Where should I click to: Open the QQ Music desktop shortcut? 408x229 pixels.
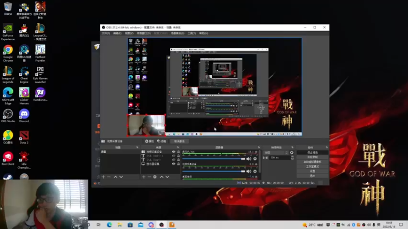8,137
